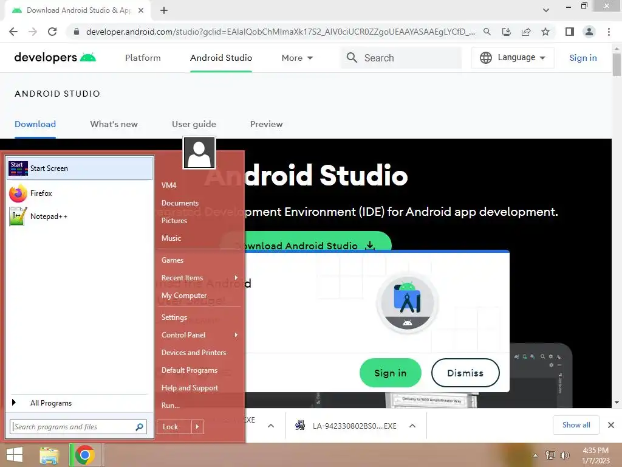Open Help and Support

coord(190,388)
